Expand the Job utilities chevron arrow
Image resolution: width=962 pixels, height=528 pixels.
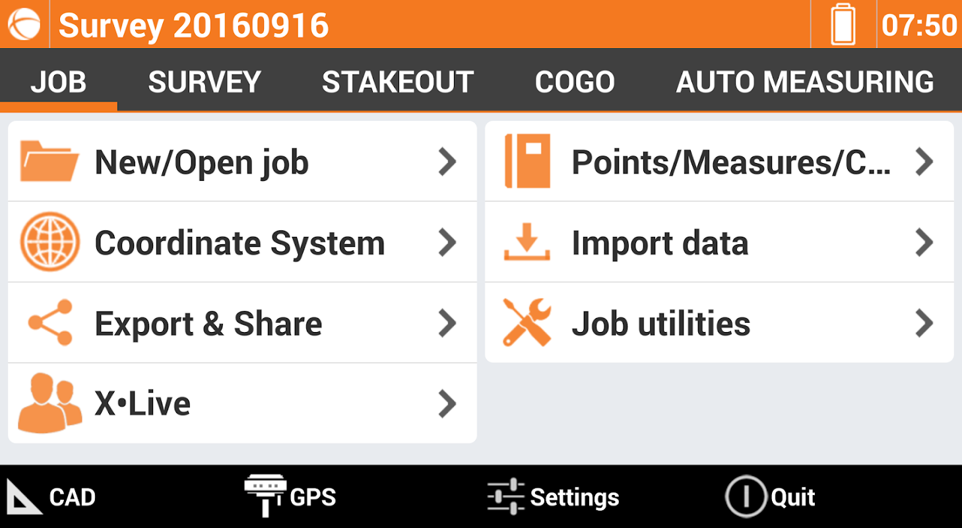click(924, 323)
